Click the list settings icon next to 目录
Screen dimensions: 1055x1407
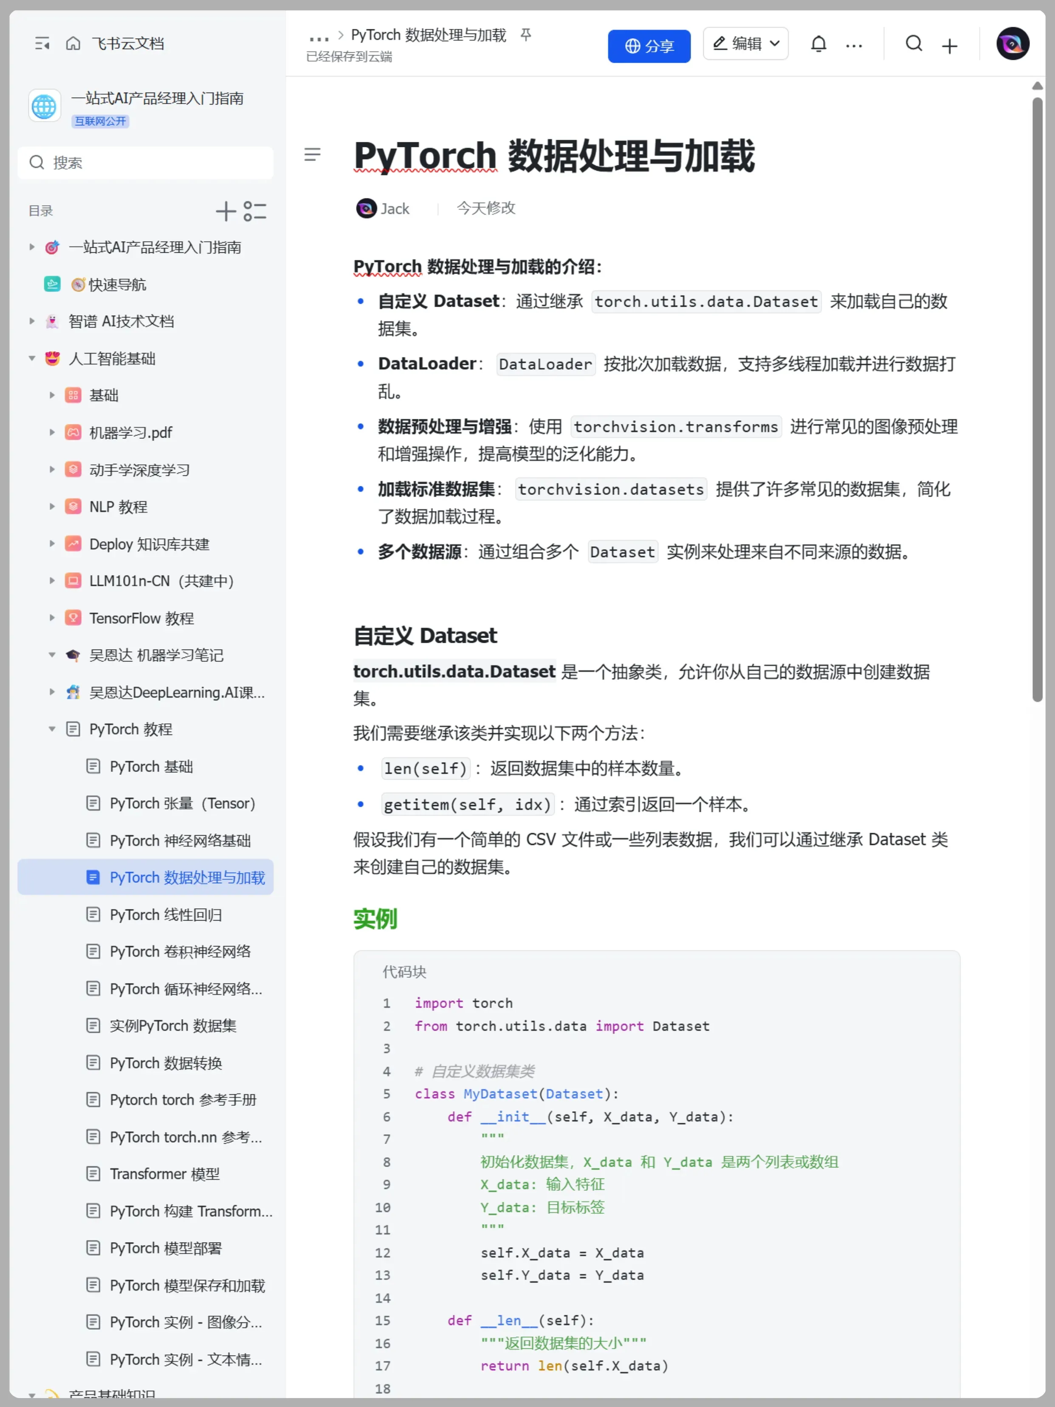[x=255, y=211]
